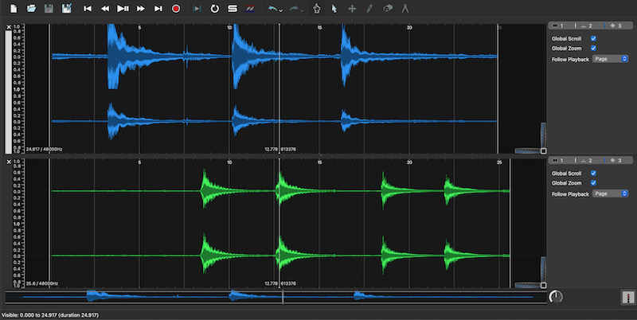Screen dimensions: 637x320
Task: Select the navigate hand tool
Action: 316,8
